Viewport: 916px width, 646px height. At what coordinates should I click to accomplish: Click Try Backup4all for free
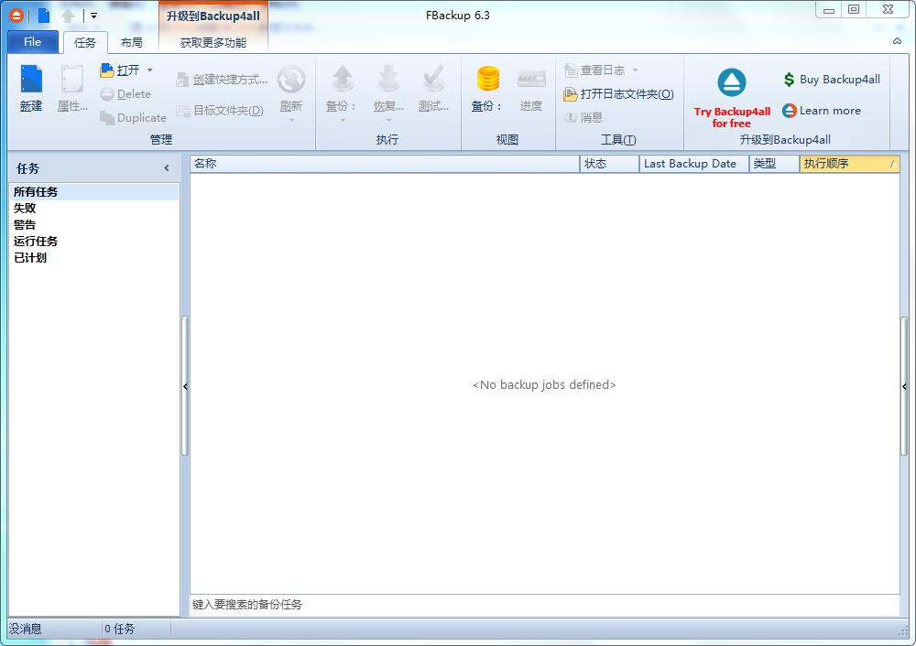(x=732, y=98)
